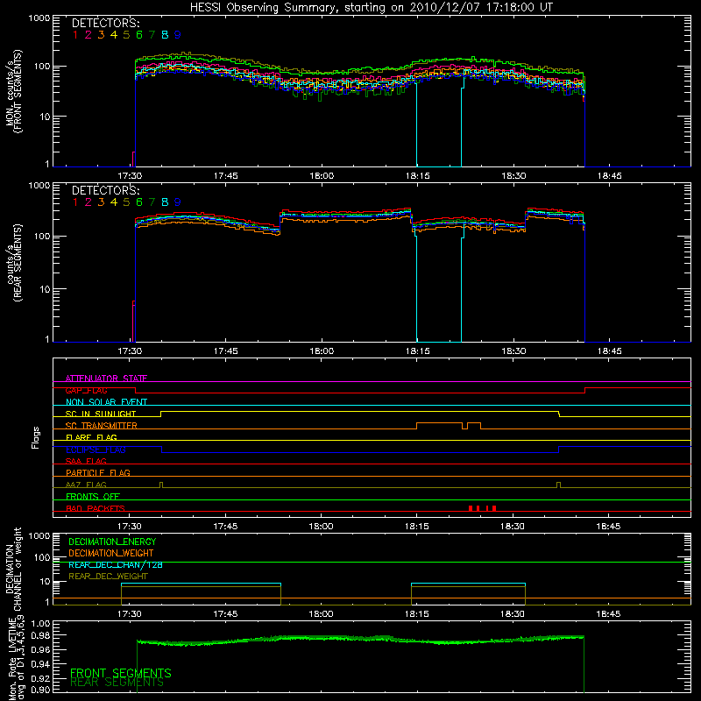Click detector 7 legend in front segments panel

click(x=152, y=34)
